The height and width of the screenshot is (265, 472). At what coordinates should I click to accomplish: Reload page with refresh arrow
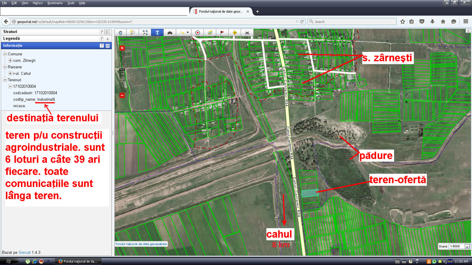click(x=302, y=22)
